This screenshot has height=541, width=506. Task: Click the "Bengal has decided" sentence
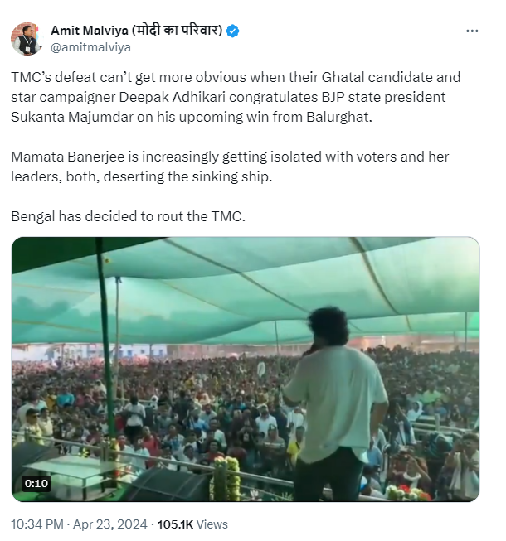(x=129, y=216)
